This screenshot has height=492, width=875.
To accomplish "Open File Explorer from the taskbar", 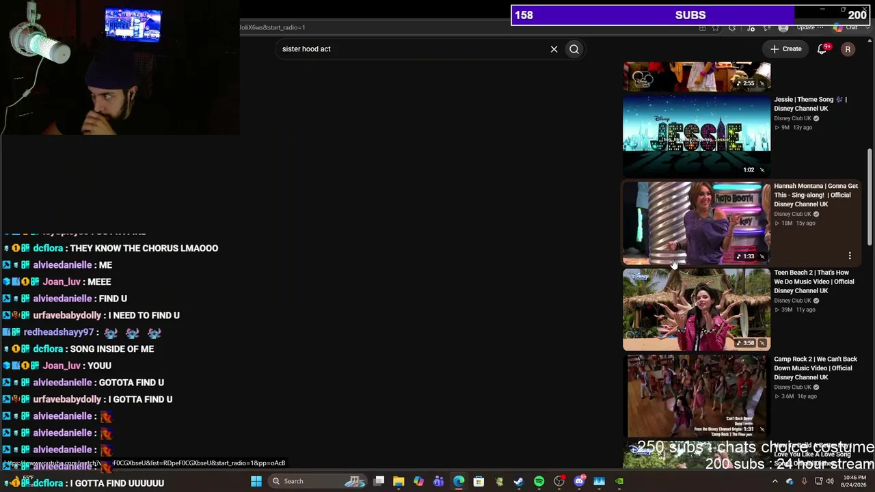I will point(399,481).
